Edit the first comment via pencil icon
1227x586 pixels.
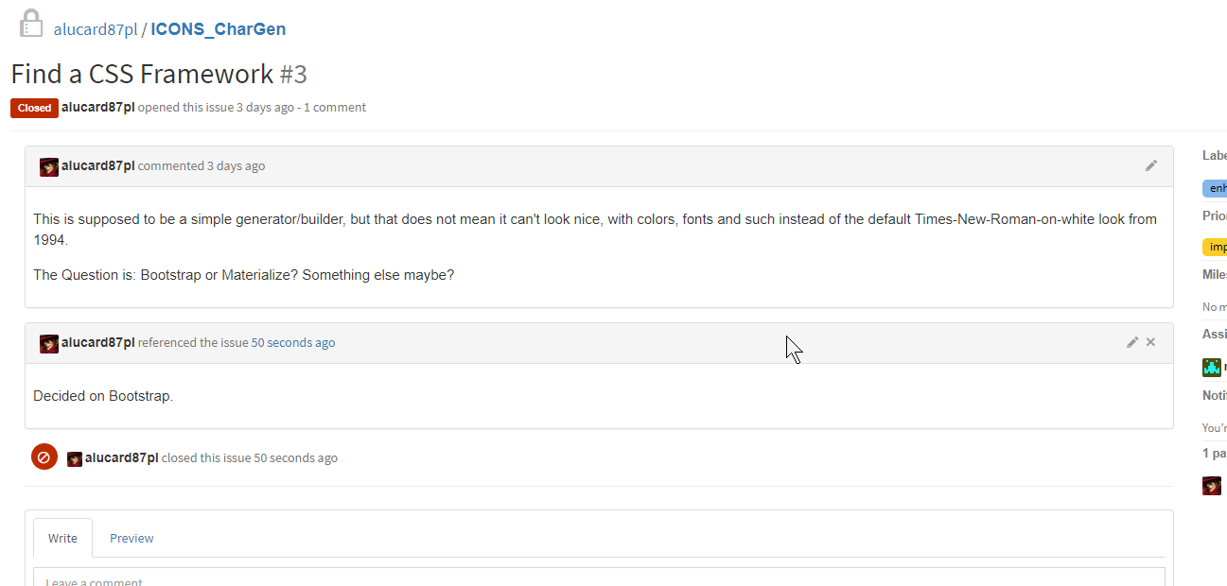pyautogui.click(x=1150, y=165)
